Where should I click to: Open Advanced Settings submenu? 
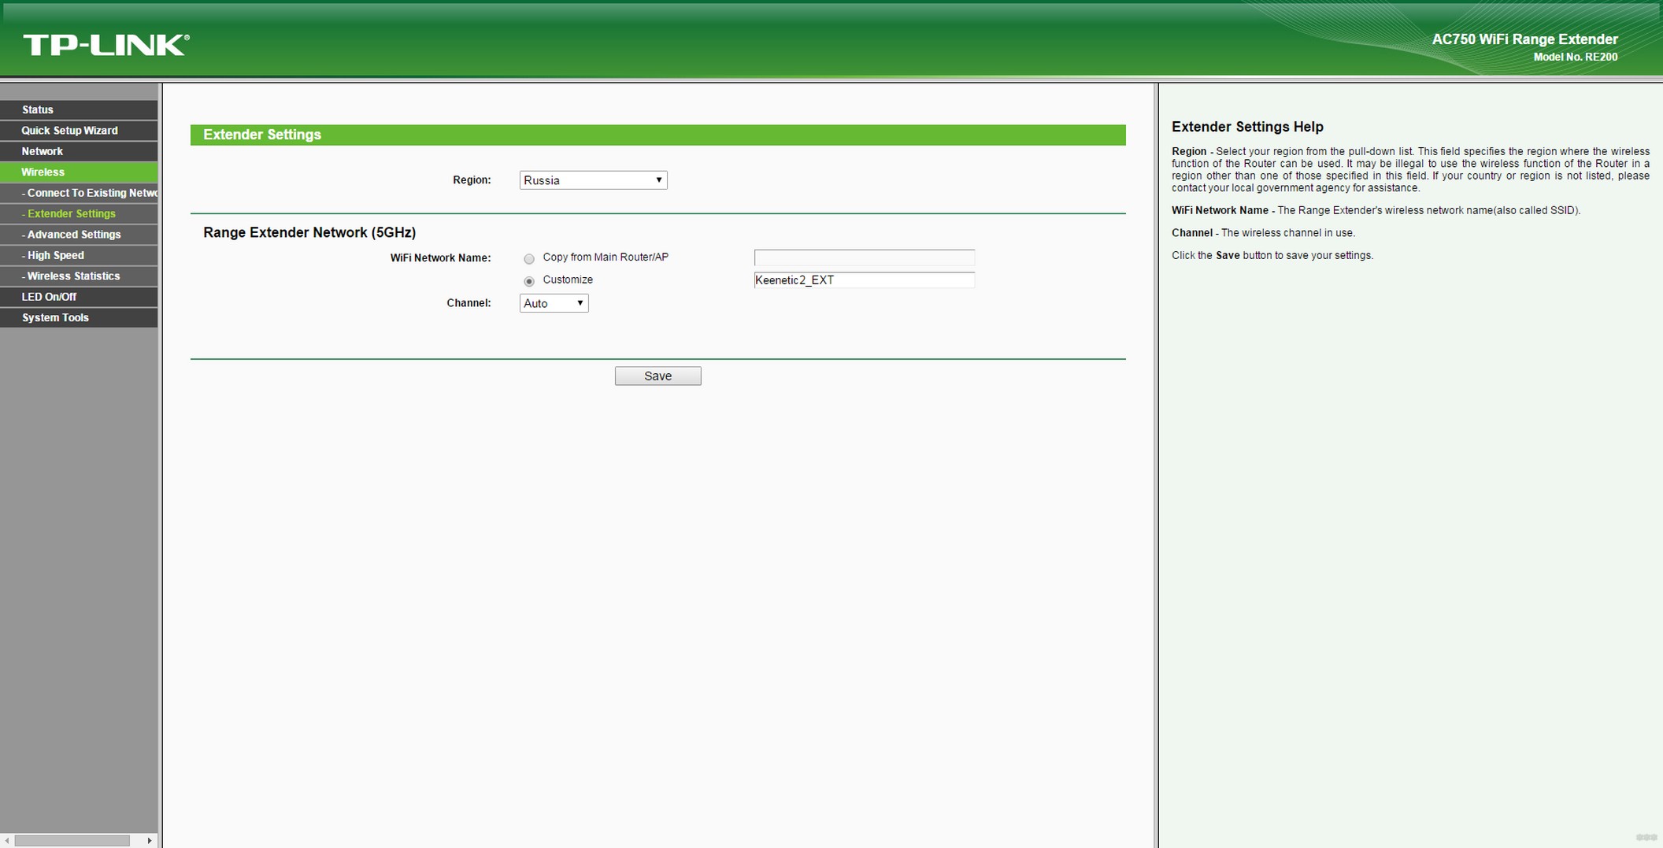click(79, 235)
